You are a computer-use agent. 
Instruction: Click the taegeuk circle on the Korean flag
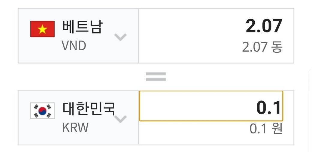pos(42,111)
